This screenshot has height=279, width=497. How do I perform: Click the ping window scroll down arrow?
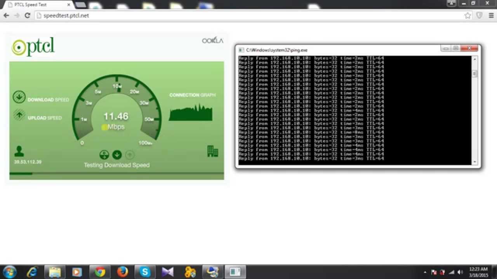coord(474,162)
